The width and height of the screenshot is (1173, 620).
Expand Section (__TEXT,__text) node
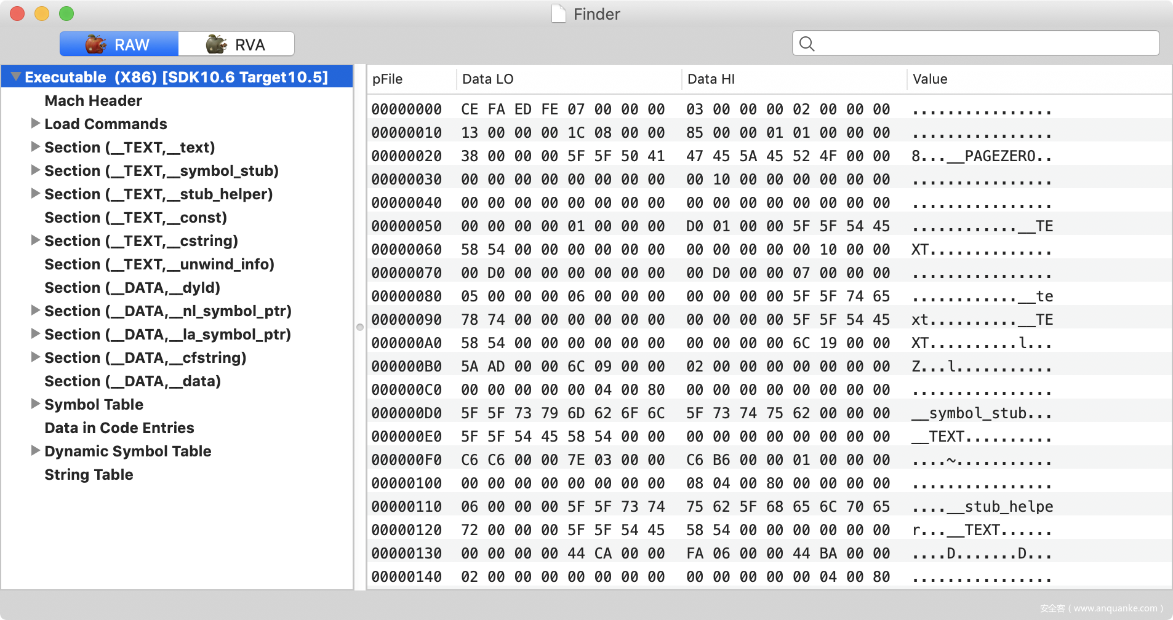[36, 147]
